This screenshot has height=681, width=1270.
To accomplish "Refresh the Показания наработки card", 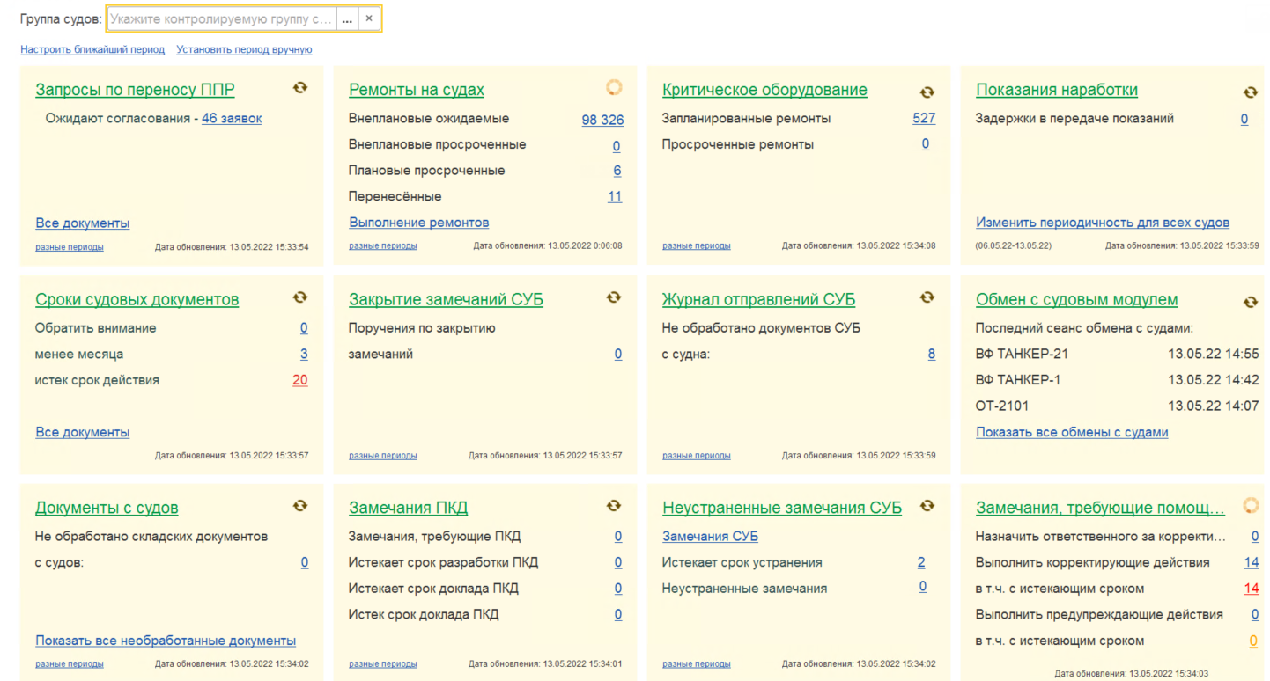I will pos(1251,92).
